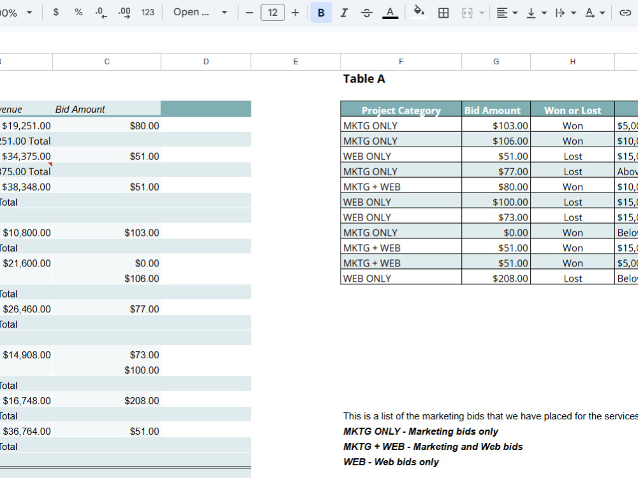Screen dimensions: 638x478
Task: Select column F header
Action: [x=401, y=61]
